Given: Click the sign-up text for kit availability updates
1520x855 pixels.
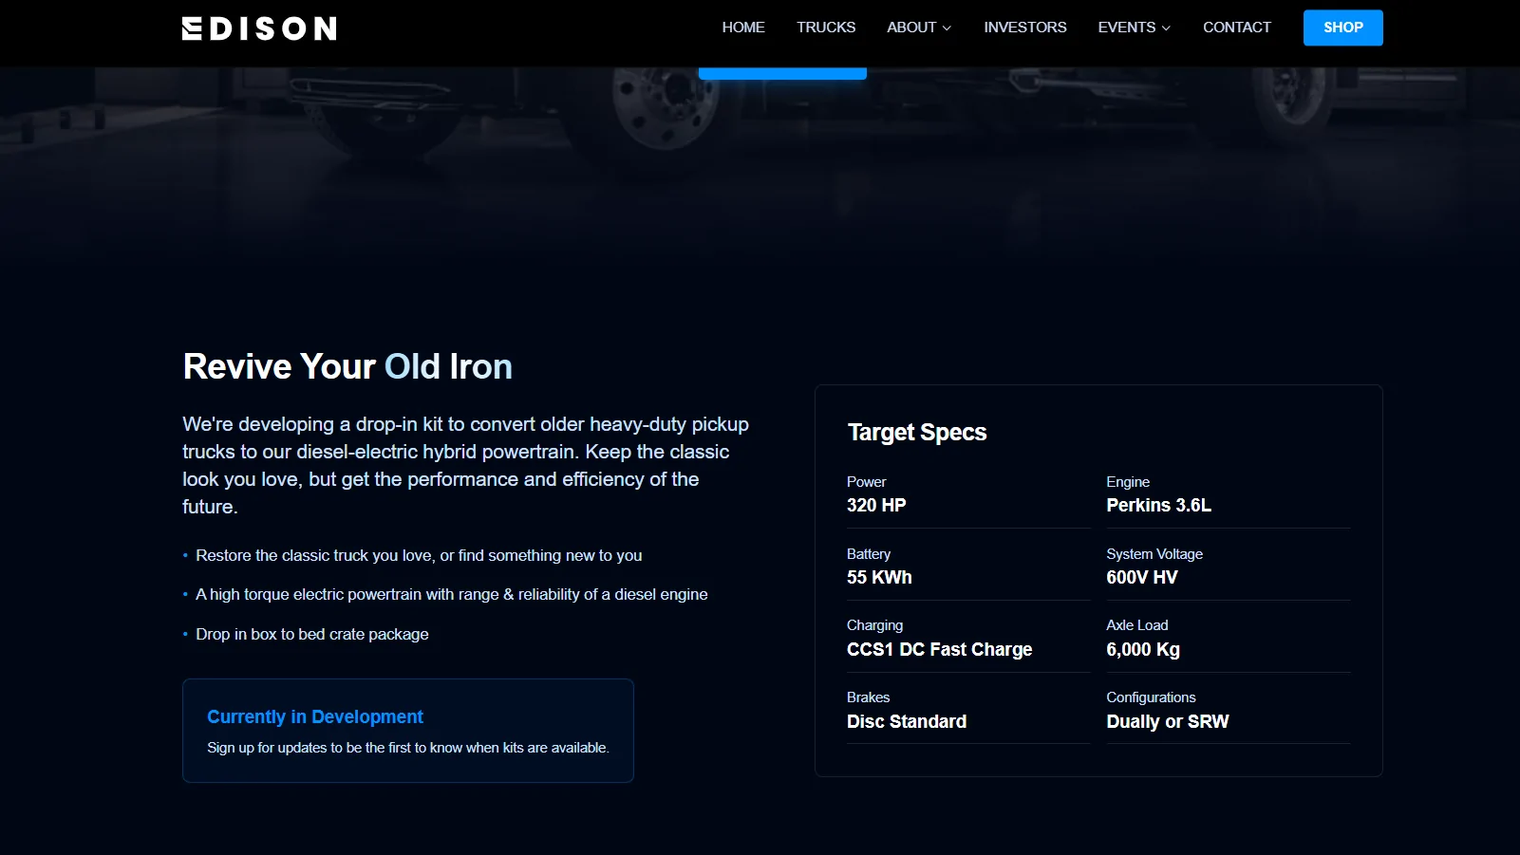Looking at the screenshot, I should pyautogui.click(x=407, y=748).
